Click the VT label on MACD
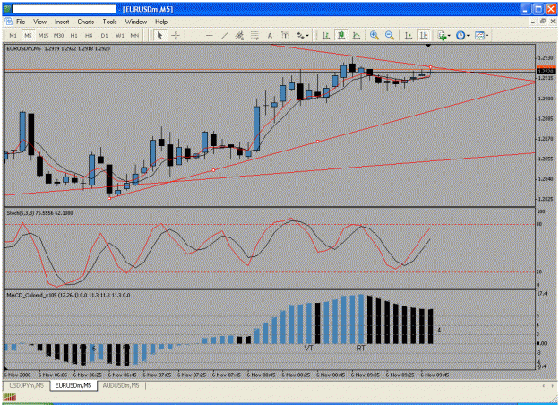This screenshot has height=405, width=560. (308, 348)
